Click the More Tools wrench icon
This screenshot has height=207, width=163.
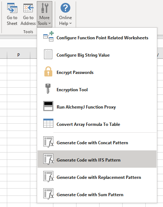(44, 8)
